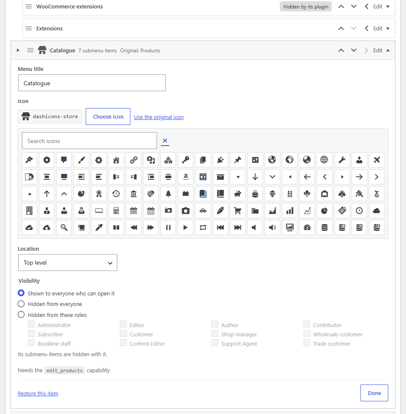Pick the solid cloud icon
This screenshot has width=406, height=414.
[376, 211]
